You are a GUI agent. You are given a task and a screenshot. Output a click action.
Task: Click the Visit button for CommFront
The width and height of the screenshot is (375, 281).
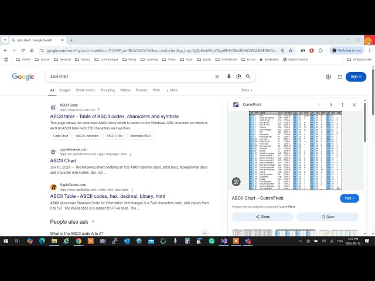click(x=349, y=198)
